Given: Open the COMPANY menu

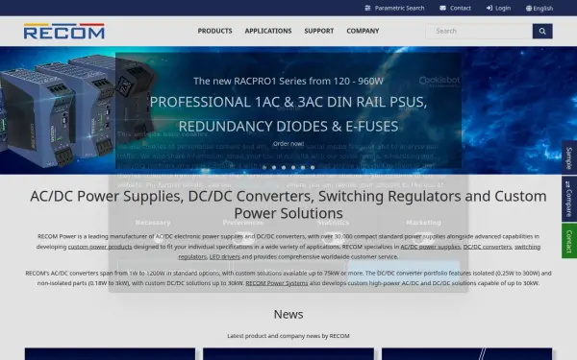Looking at the screenshot, I should click(363, 31).
